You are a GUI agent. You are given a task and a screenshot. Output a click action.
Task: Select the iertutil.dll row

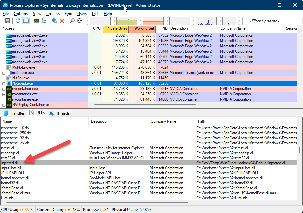(x=148, y=148)
